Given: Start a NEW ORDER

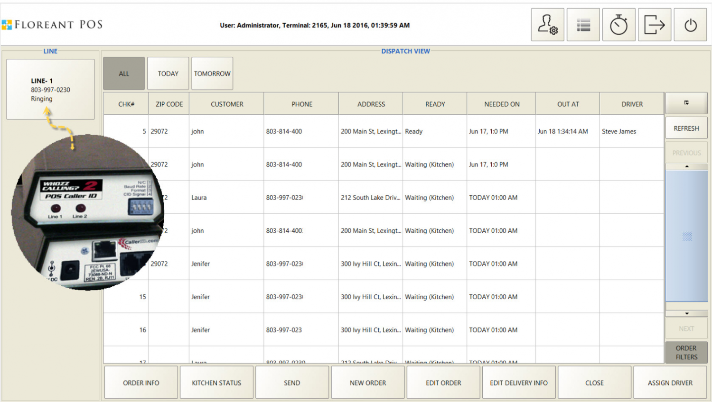Looking at the screenshot, I should point(367,382).
